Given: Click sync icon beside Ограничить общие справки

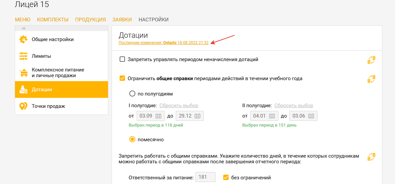Looking at the screenshot, I should 371,79.
